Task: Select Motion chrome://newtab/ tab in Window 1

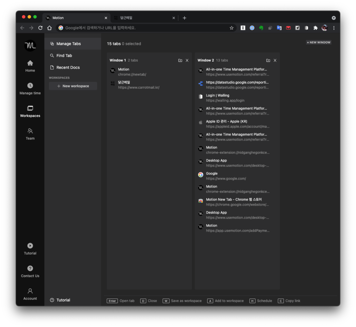Action: pos(149,72)
